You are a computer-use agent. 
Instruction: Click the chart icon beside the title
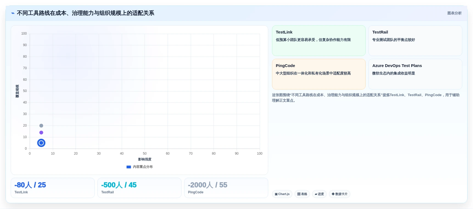[13, 13]
